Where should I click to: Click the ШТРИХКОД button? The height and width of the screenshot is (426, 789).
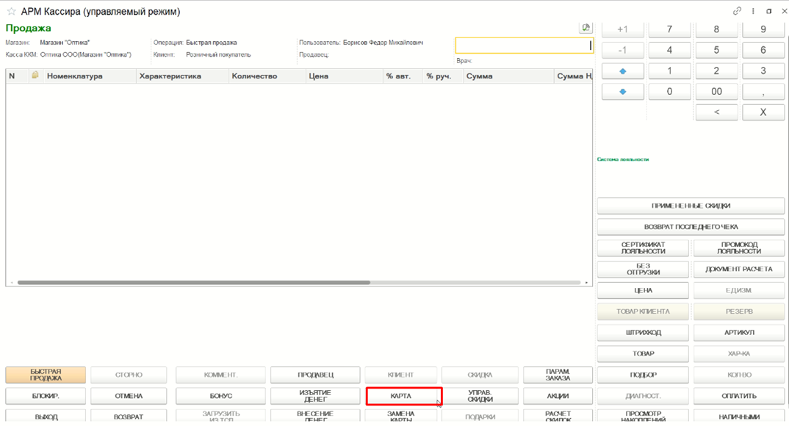[643, 333]
